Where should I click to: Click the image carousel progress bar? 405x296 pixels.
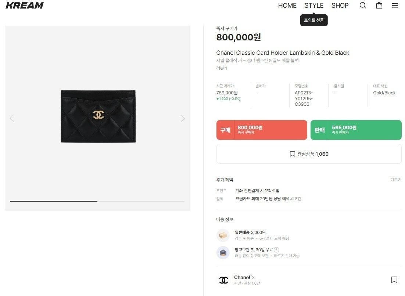tap(97, 201)
